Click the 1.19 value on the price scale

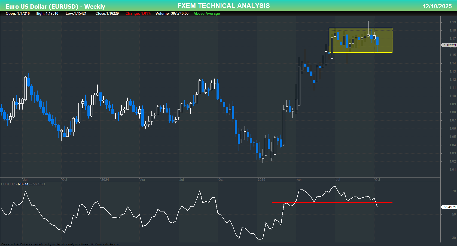[452, 22]
